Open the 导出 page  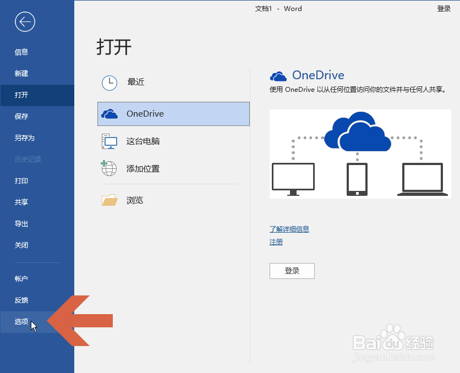(x=37, y=224)
